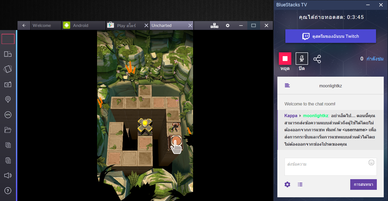Click the green moonlightkz username in chat
The width and height of the screenshot is (388, 201).
316,116
